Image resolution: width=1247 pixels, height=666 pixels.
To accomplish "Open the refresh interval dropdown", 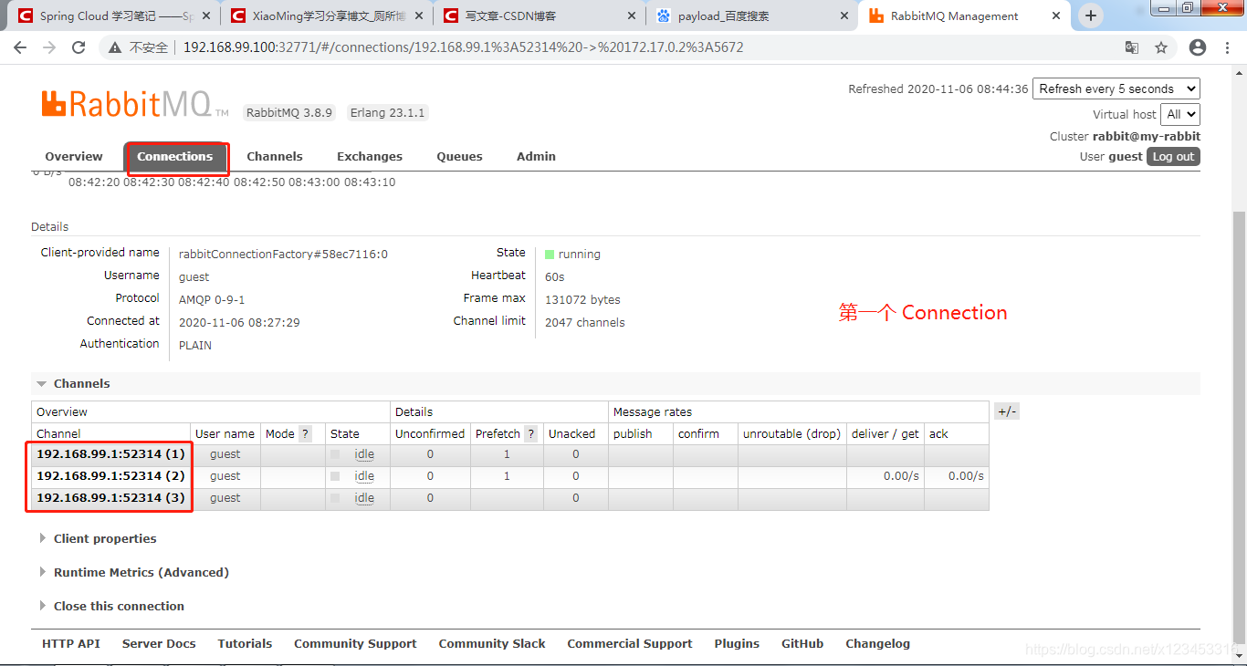I will (1116, 88).
